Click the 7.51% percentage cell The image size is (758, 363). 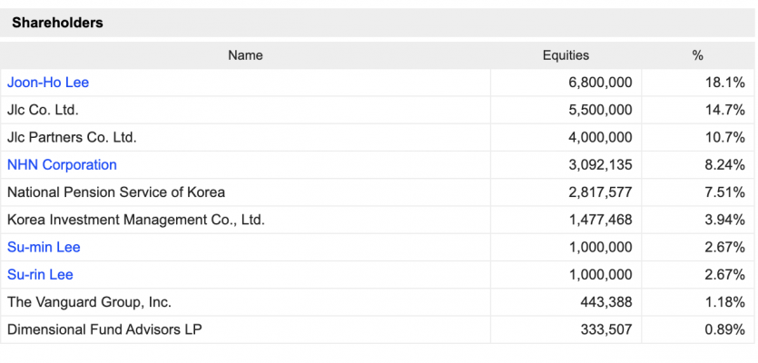pyautogui.click(x=724, y=192)
